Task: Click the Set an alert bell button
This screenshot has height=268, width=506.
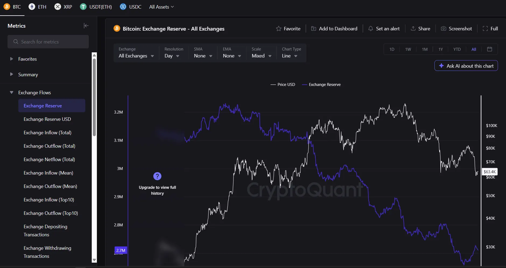Action: pos(384,28)
